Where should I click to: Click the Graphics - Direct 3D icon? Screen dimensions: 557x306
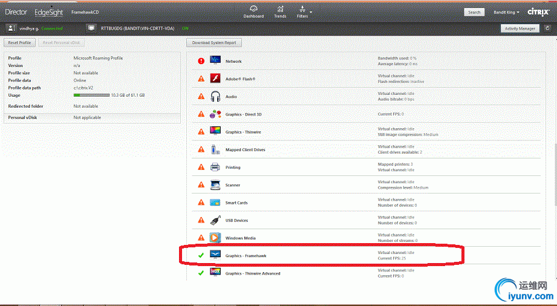[x=215, y=114]
